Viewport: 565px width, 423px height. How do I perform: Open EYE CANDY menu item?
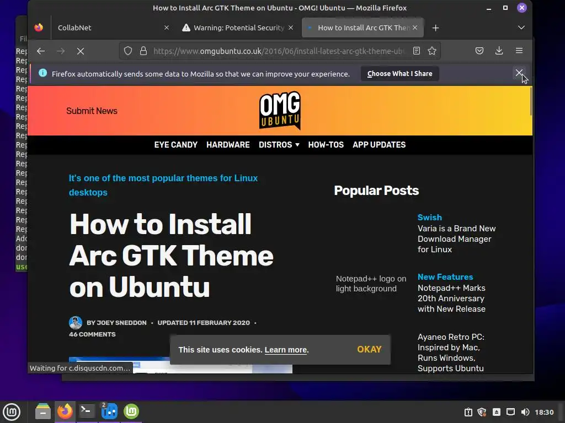click(176, 145)
